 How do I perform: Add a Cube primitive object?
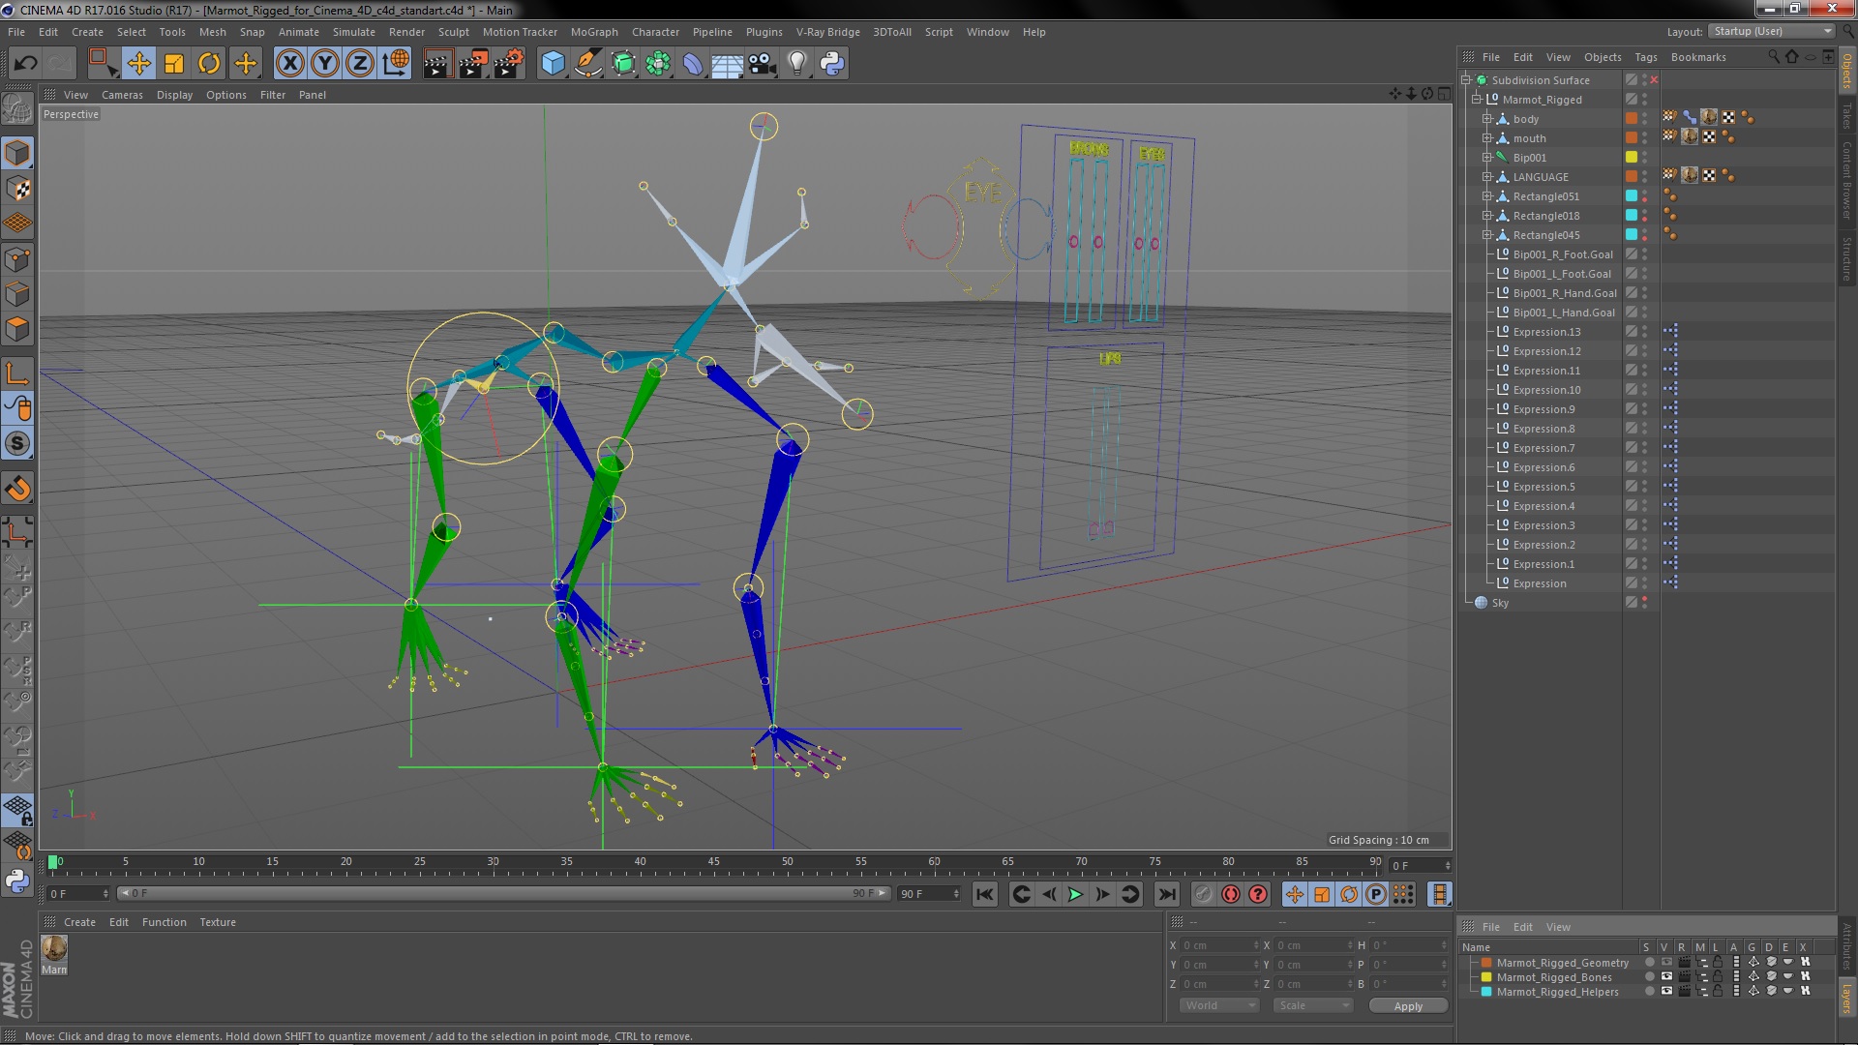click(553, 64)
